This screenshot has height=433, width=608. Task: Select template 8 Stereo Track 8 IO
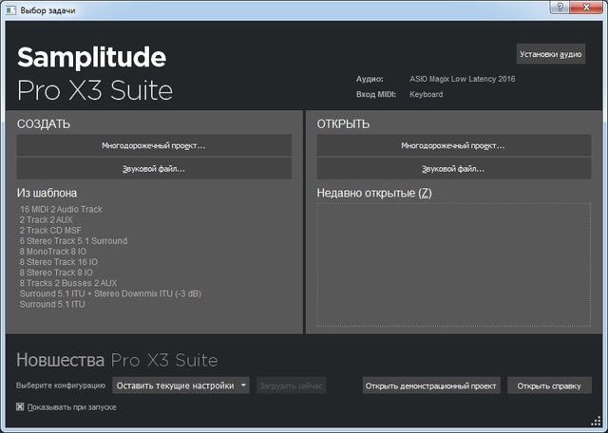tap(56, 273)
